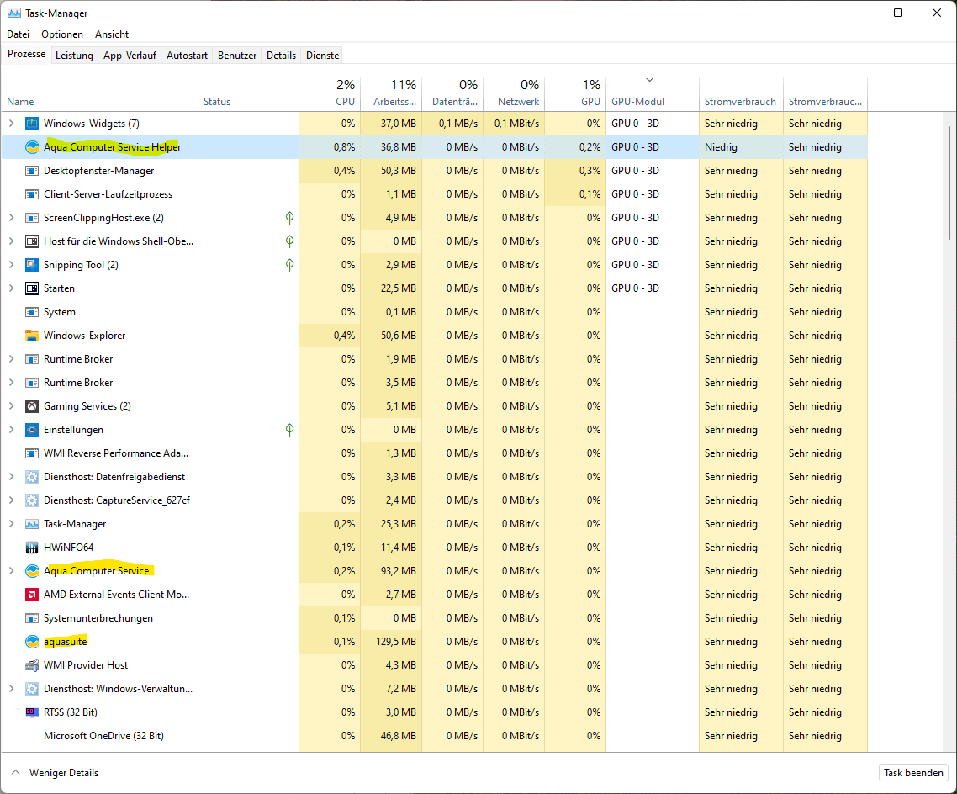The width and height of the screenshot is (957, 794).
Task: Click the Windows-Explorer folder icon
Action: 32,336
